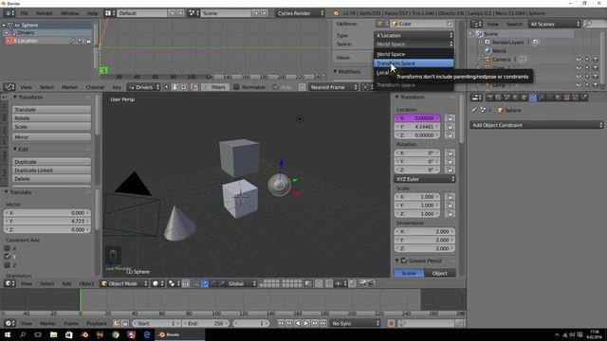The height and width of the screenshot is (341, 607).
Task: Open the object tab in properties editor
Action: (x=524, y=98)
